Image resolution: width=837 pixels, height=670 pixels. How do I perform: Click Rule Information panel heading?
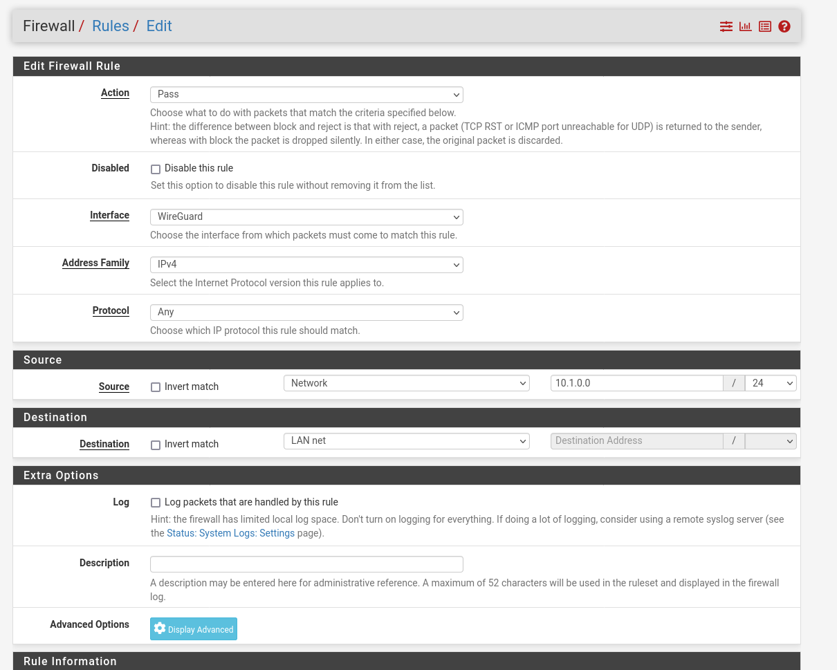pyautogui.click(x=70, y=662)
